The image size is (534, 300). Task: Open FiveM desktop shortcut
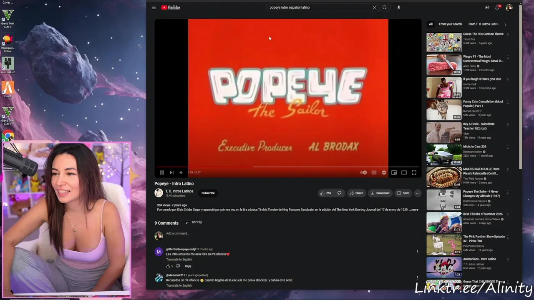(x=8, y=89)
